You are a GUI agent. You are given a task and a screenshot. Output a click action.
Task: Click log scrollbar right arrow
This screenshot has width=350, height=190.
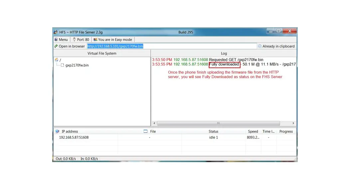tap(293, 123)
